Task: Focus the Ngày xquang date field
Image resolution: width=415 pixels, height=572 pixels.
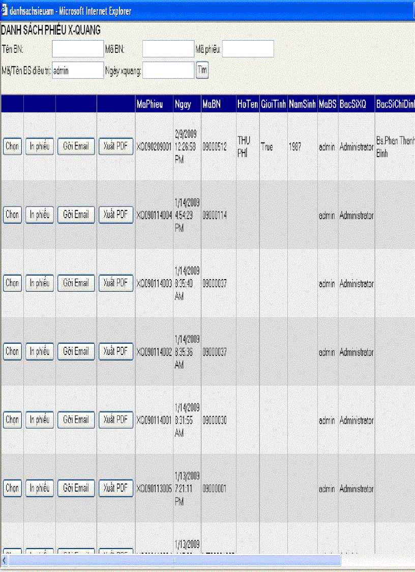Action: pos(168,71)
